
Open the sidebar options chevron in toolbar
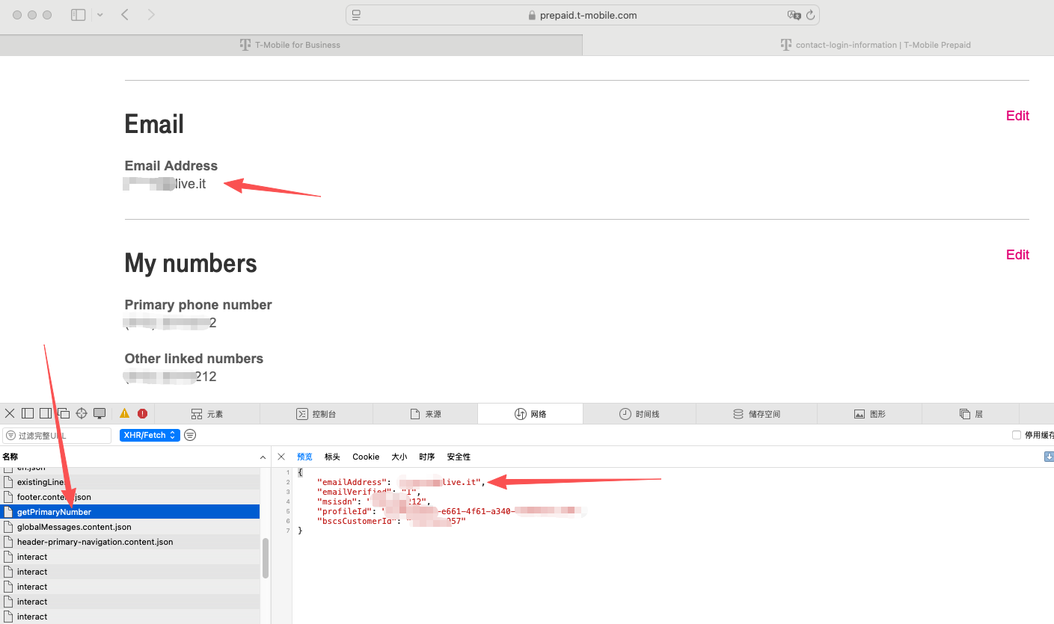[x=100, y=15]
